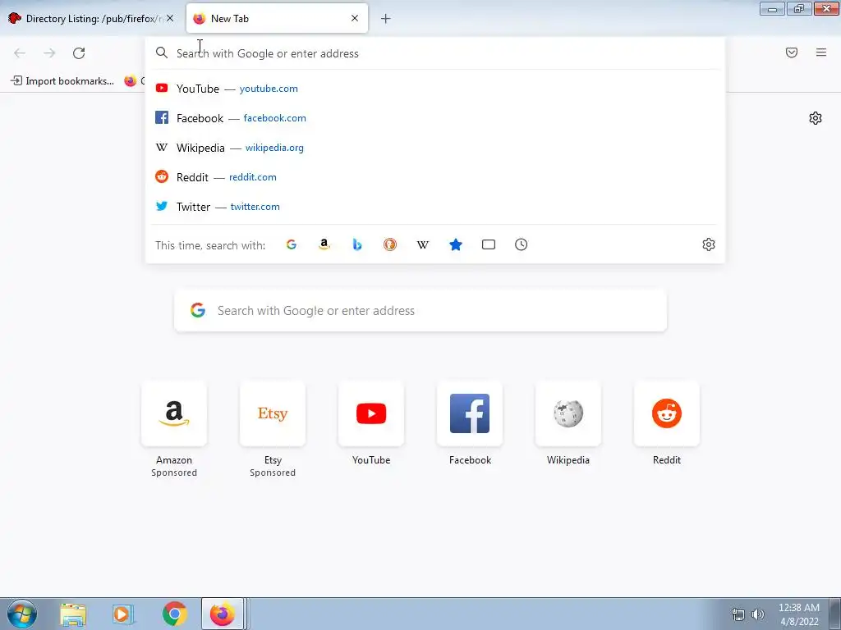841x630 pixels.
Task: Choose the Twitter suggestion row
Action: point(434,206)
